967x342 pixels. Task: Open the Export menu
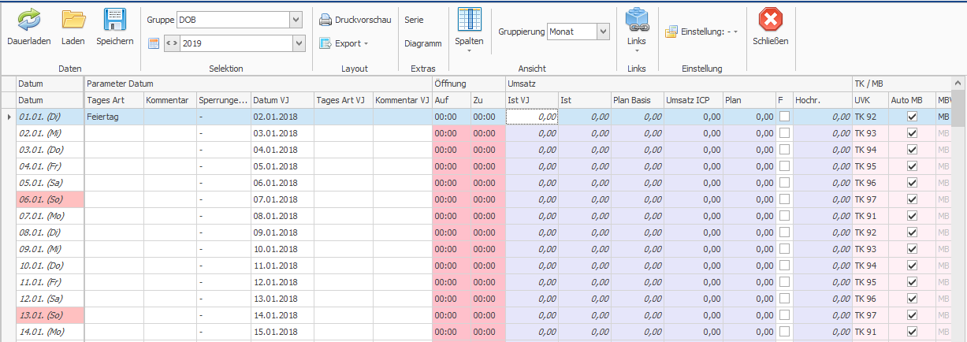(x=344, y=43)
